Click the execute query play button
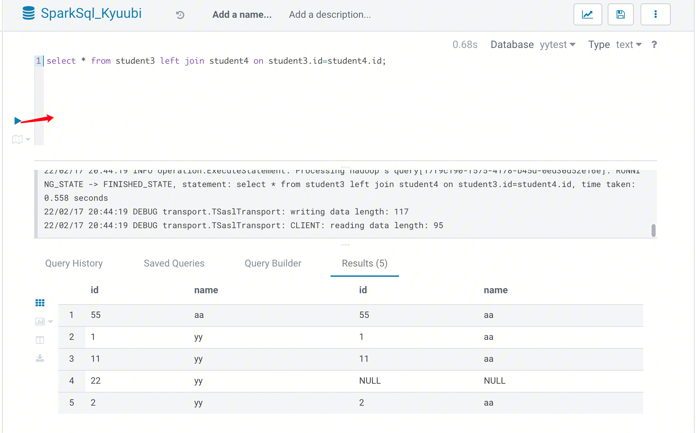Viewport: 696px width, 433px height. pyautogui.click(x=17, y=121)
